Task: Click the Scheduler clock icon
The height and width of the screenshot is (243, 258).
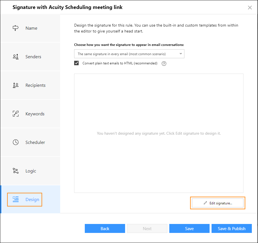Action: click(x=16, y=142)
